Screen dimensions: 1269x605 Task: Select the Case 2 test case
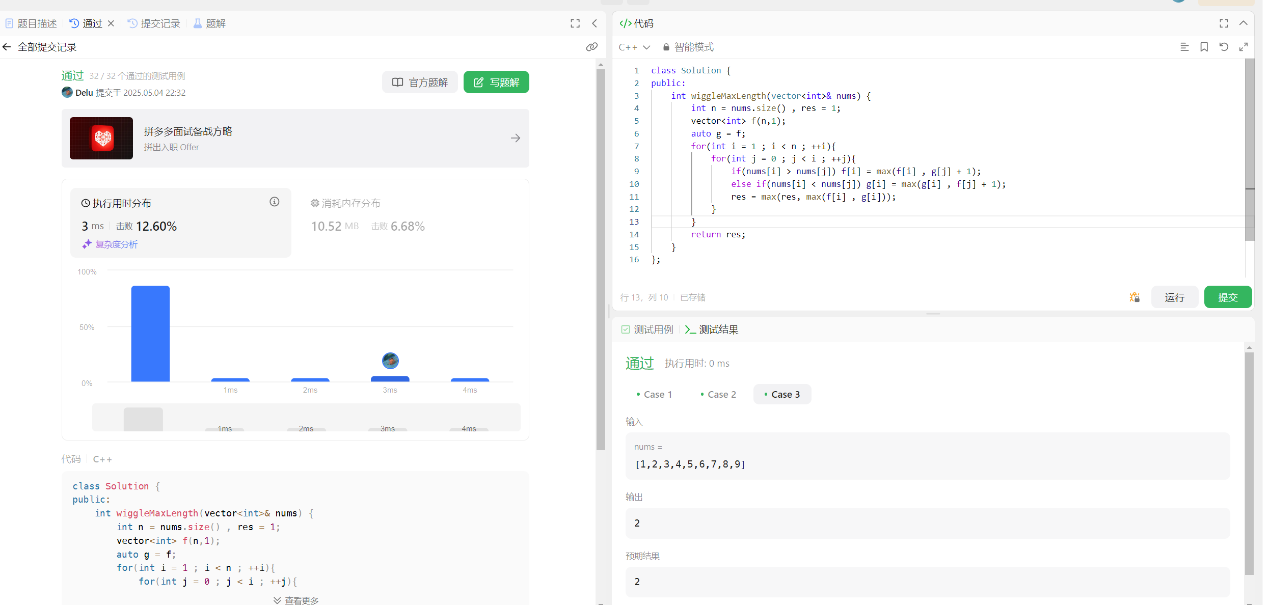click(x=718, y=395)
